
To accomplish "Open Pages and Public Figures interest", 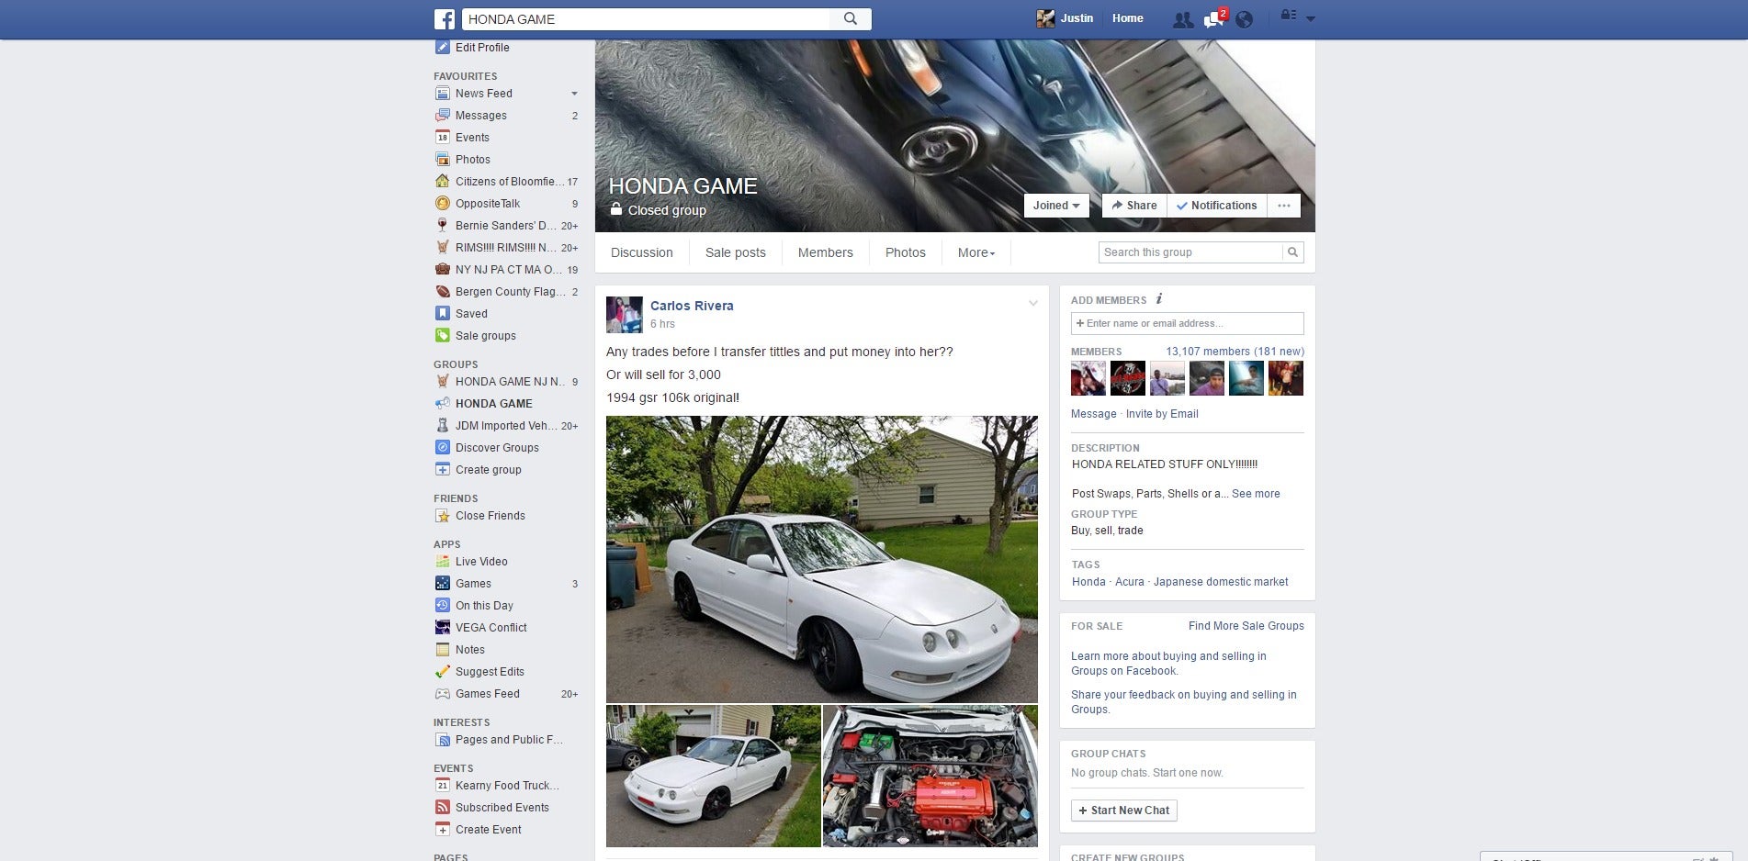I will [507, 740].
